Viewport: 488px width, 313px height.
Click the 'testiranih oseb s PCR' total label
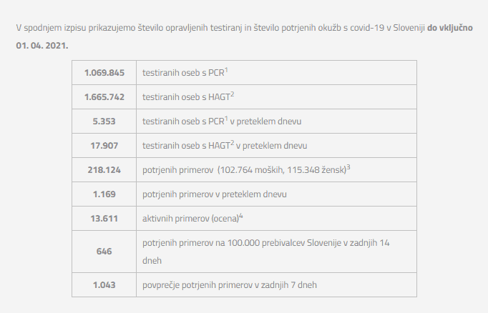tap(185, 72)
